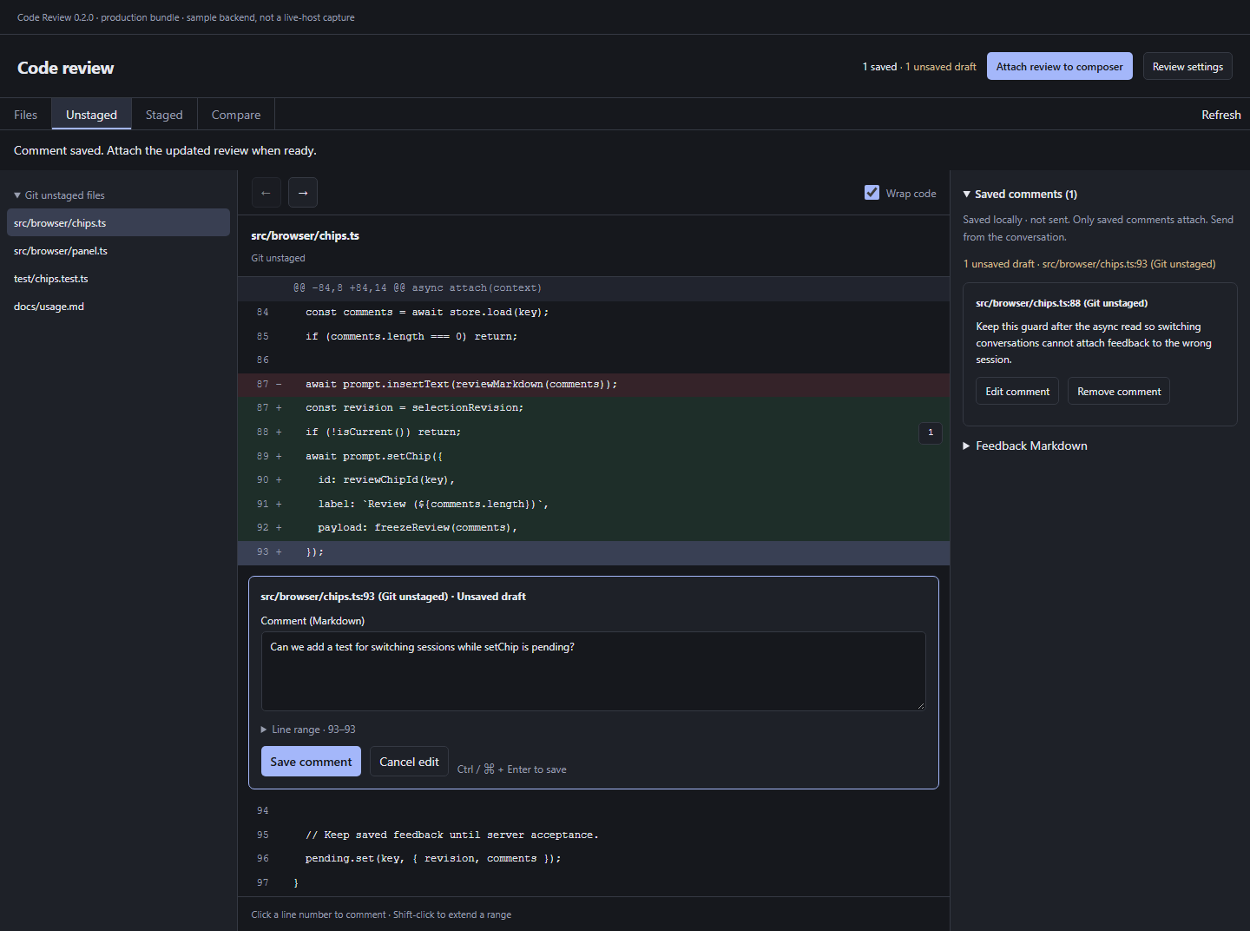The width and height of the screenshot is (1250, 931).
Task: Expand the Feedback Markdown section
Action: (1025, 446)
